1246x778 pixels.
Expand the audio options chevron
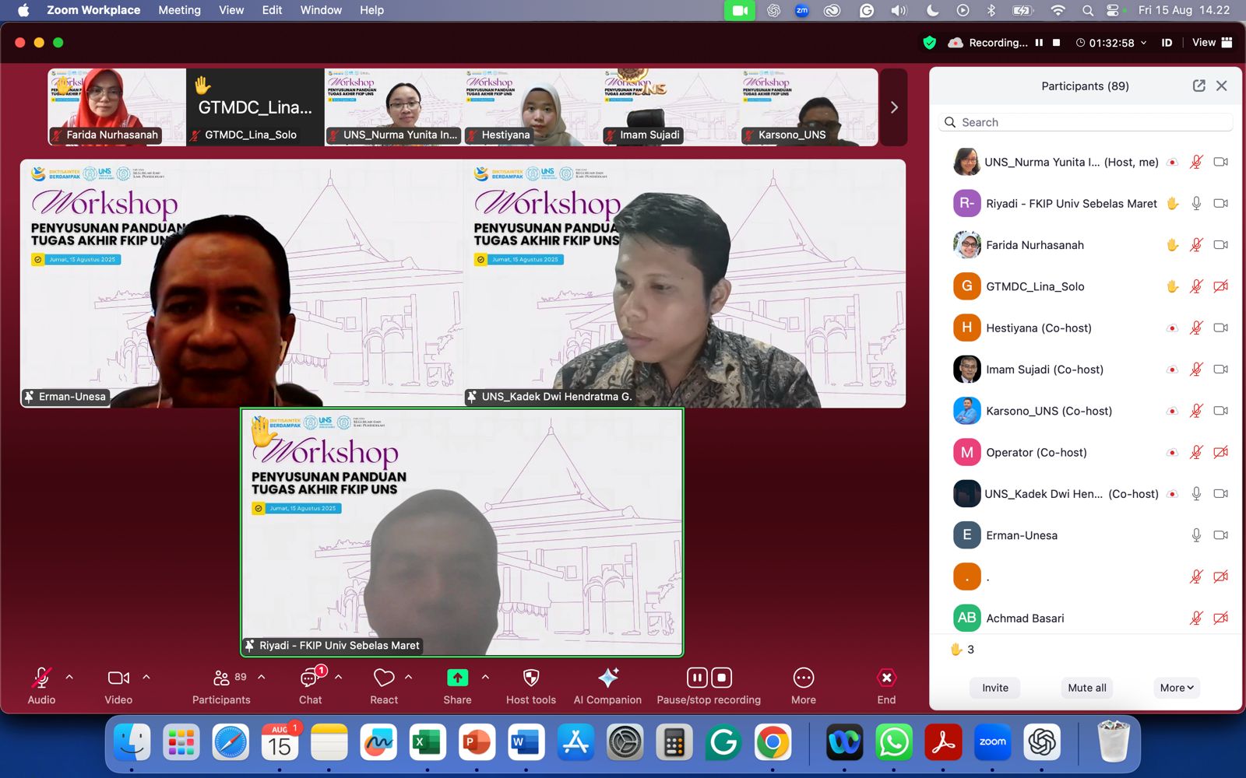pyautogui.click(x=69, y=677)
